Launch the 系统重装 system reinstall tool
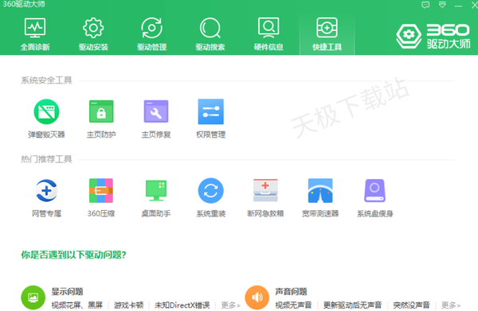The image size is (478, 311). click(x=210, y=198)
